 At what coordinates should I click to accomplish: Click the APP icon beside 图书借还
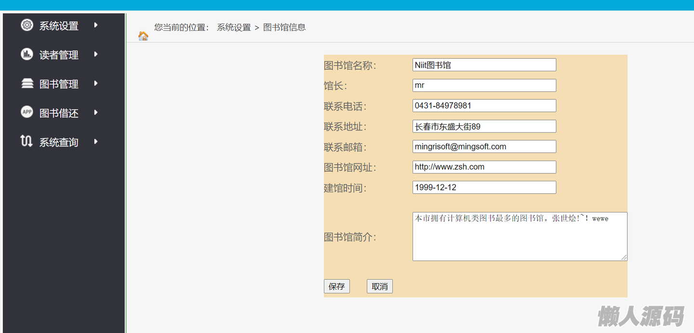pos(27,112)
